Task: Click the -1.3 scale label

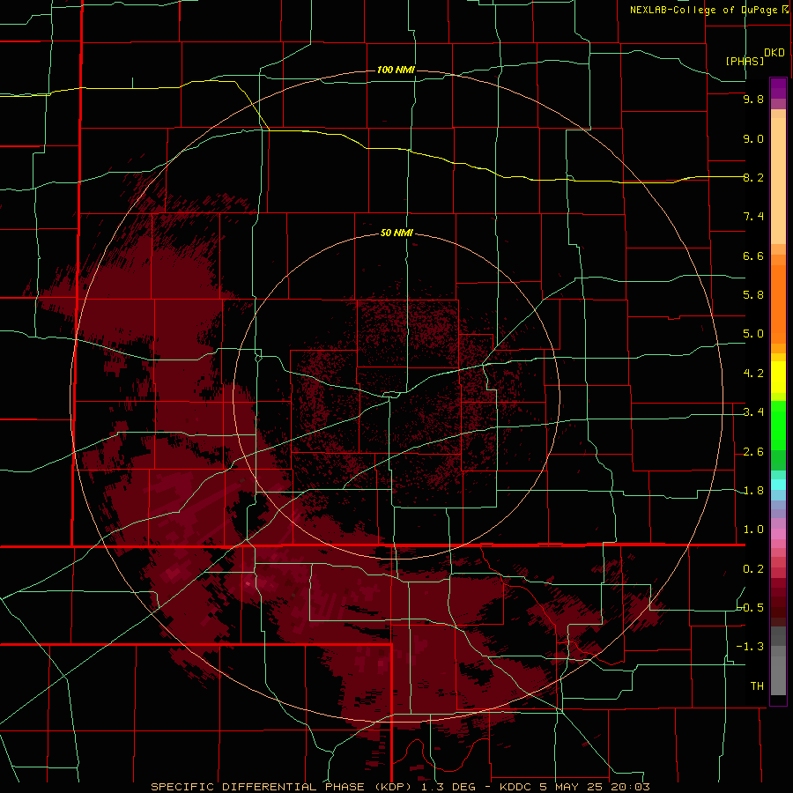Action: pos(751,647)
